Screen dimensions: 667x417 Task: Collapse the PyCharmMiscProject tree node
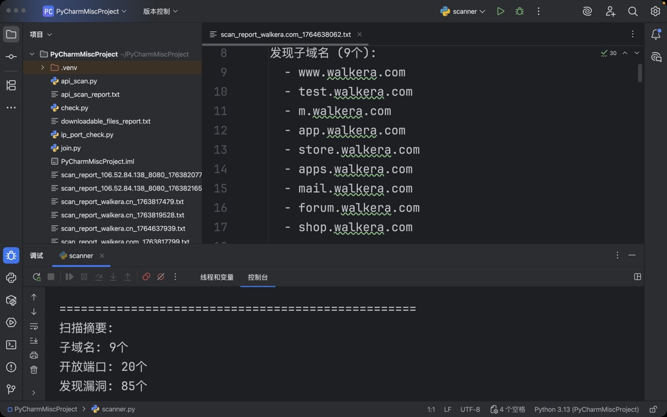[x=32, y=54]
